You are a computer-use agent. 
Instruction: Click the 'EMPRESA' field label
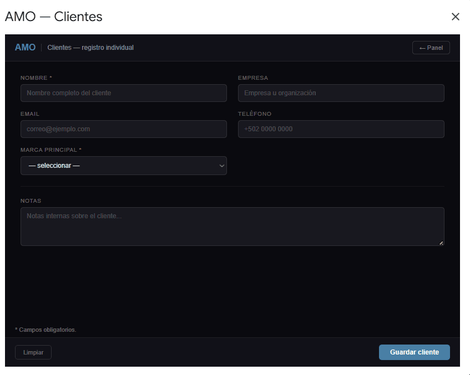click(x=253, y=78)
